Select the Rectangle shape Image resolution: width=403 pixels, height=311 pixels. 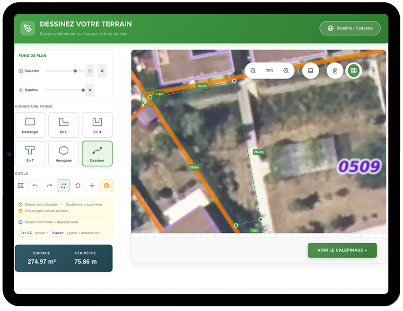[x=30, y=125]
